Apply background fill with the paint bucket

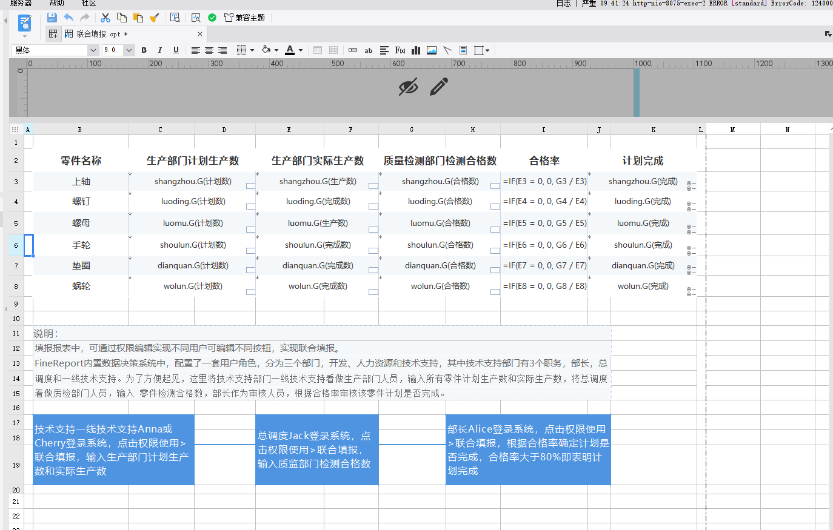pos(266,50)
